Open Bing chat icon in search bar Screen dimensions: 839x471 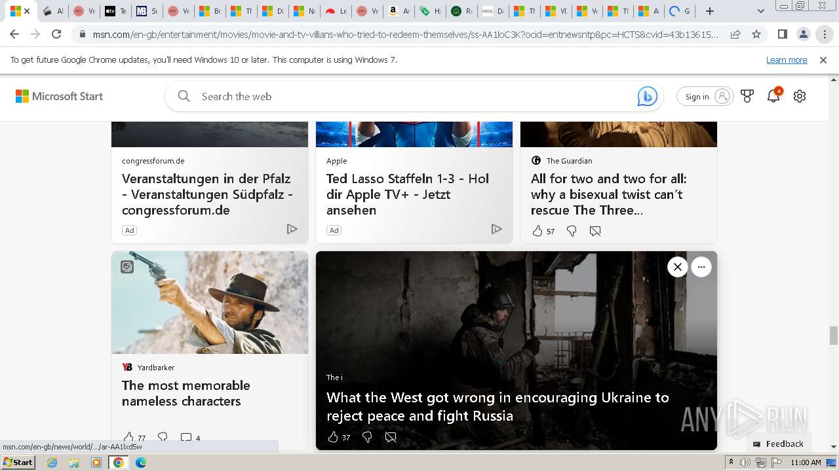[647, 96]
